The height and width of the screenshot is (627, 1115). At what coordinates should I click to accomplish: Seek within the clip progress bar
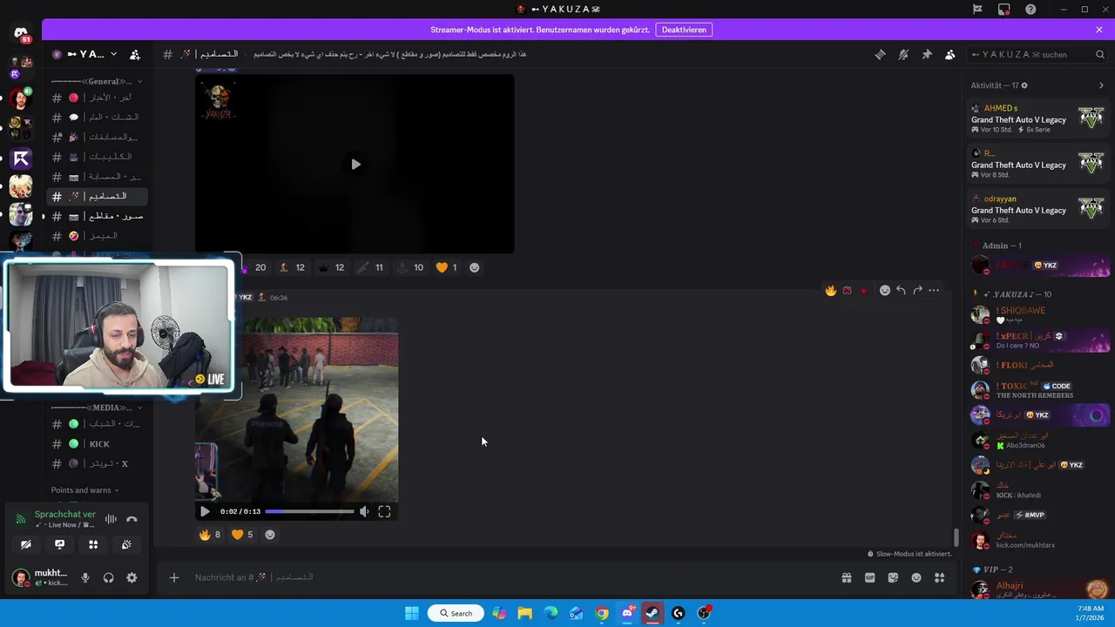pyautogui.click(x=309, y=512)
